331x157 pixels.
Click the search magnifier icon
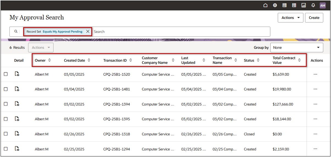[16, 31]
